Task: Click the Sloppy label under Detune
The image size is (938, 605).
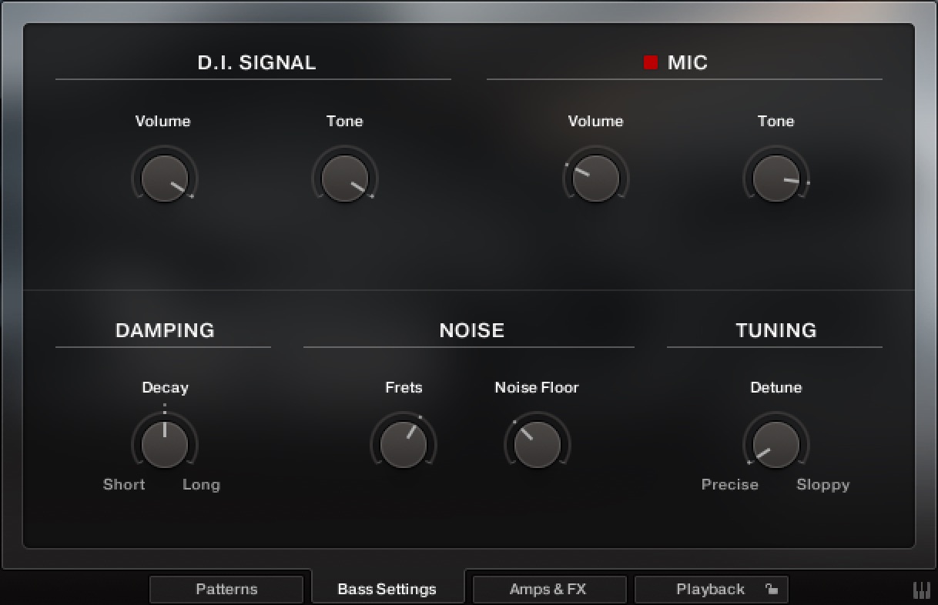Action: [x=822, y=485]
